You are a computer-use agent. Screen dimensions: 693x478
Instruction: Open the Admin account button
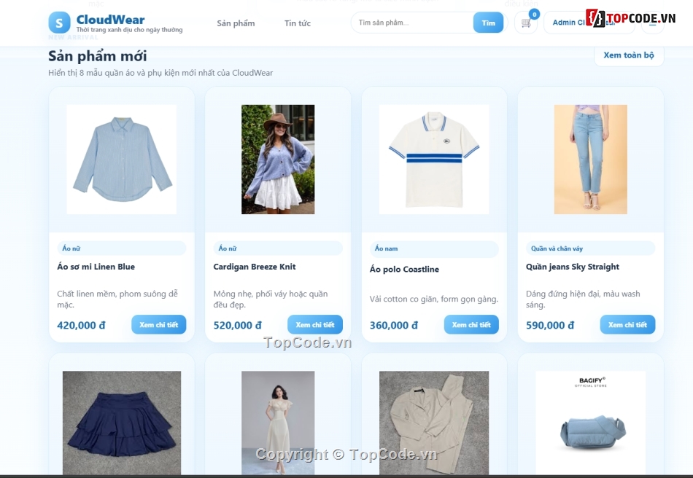(x=589, y=23)
